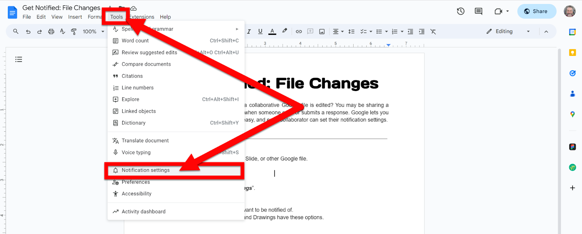Open the Tools menu
The image size is (582, 234).
coord(116,17)
